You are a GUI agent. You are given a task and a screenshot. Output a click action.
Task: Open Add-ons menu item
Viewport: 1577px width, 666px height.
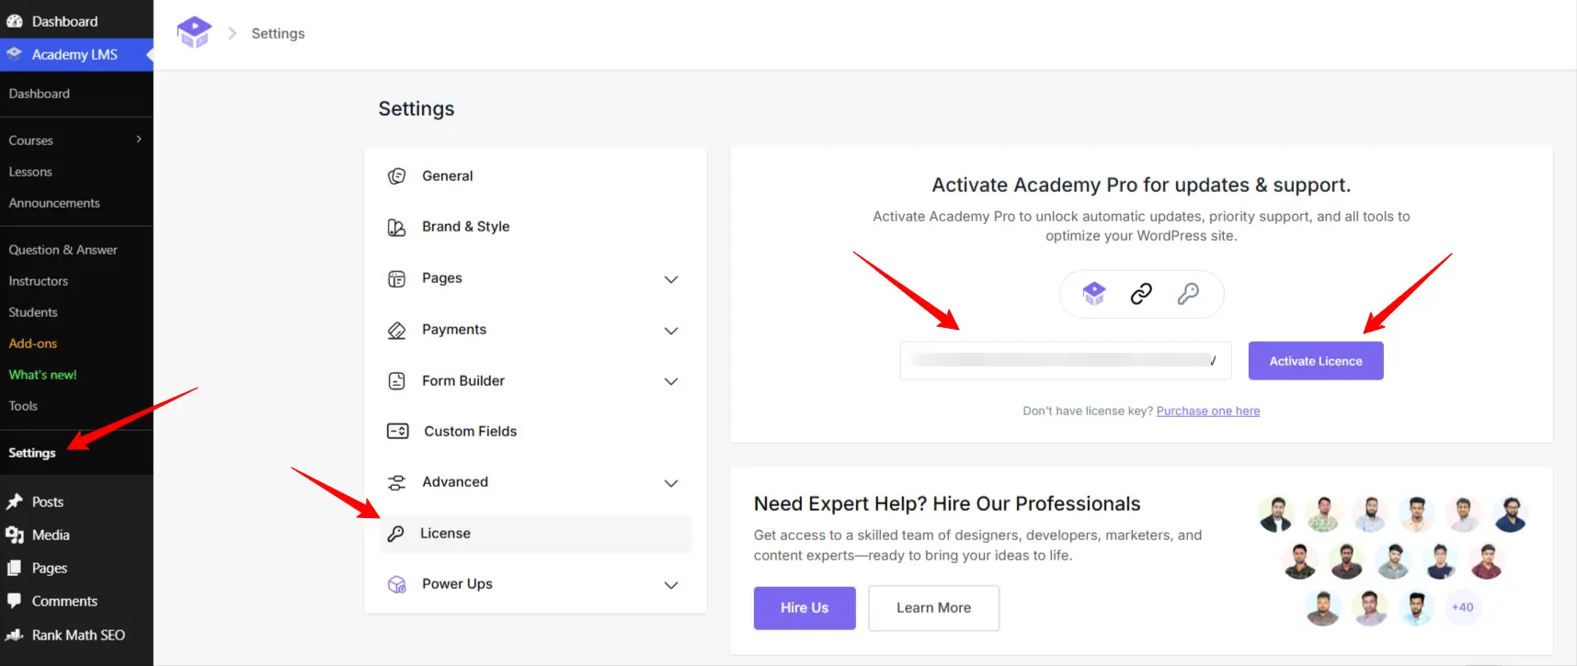coord(33,344)
